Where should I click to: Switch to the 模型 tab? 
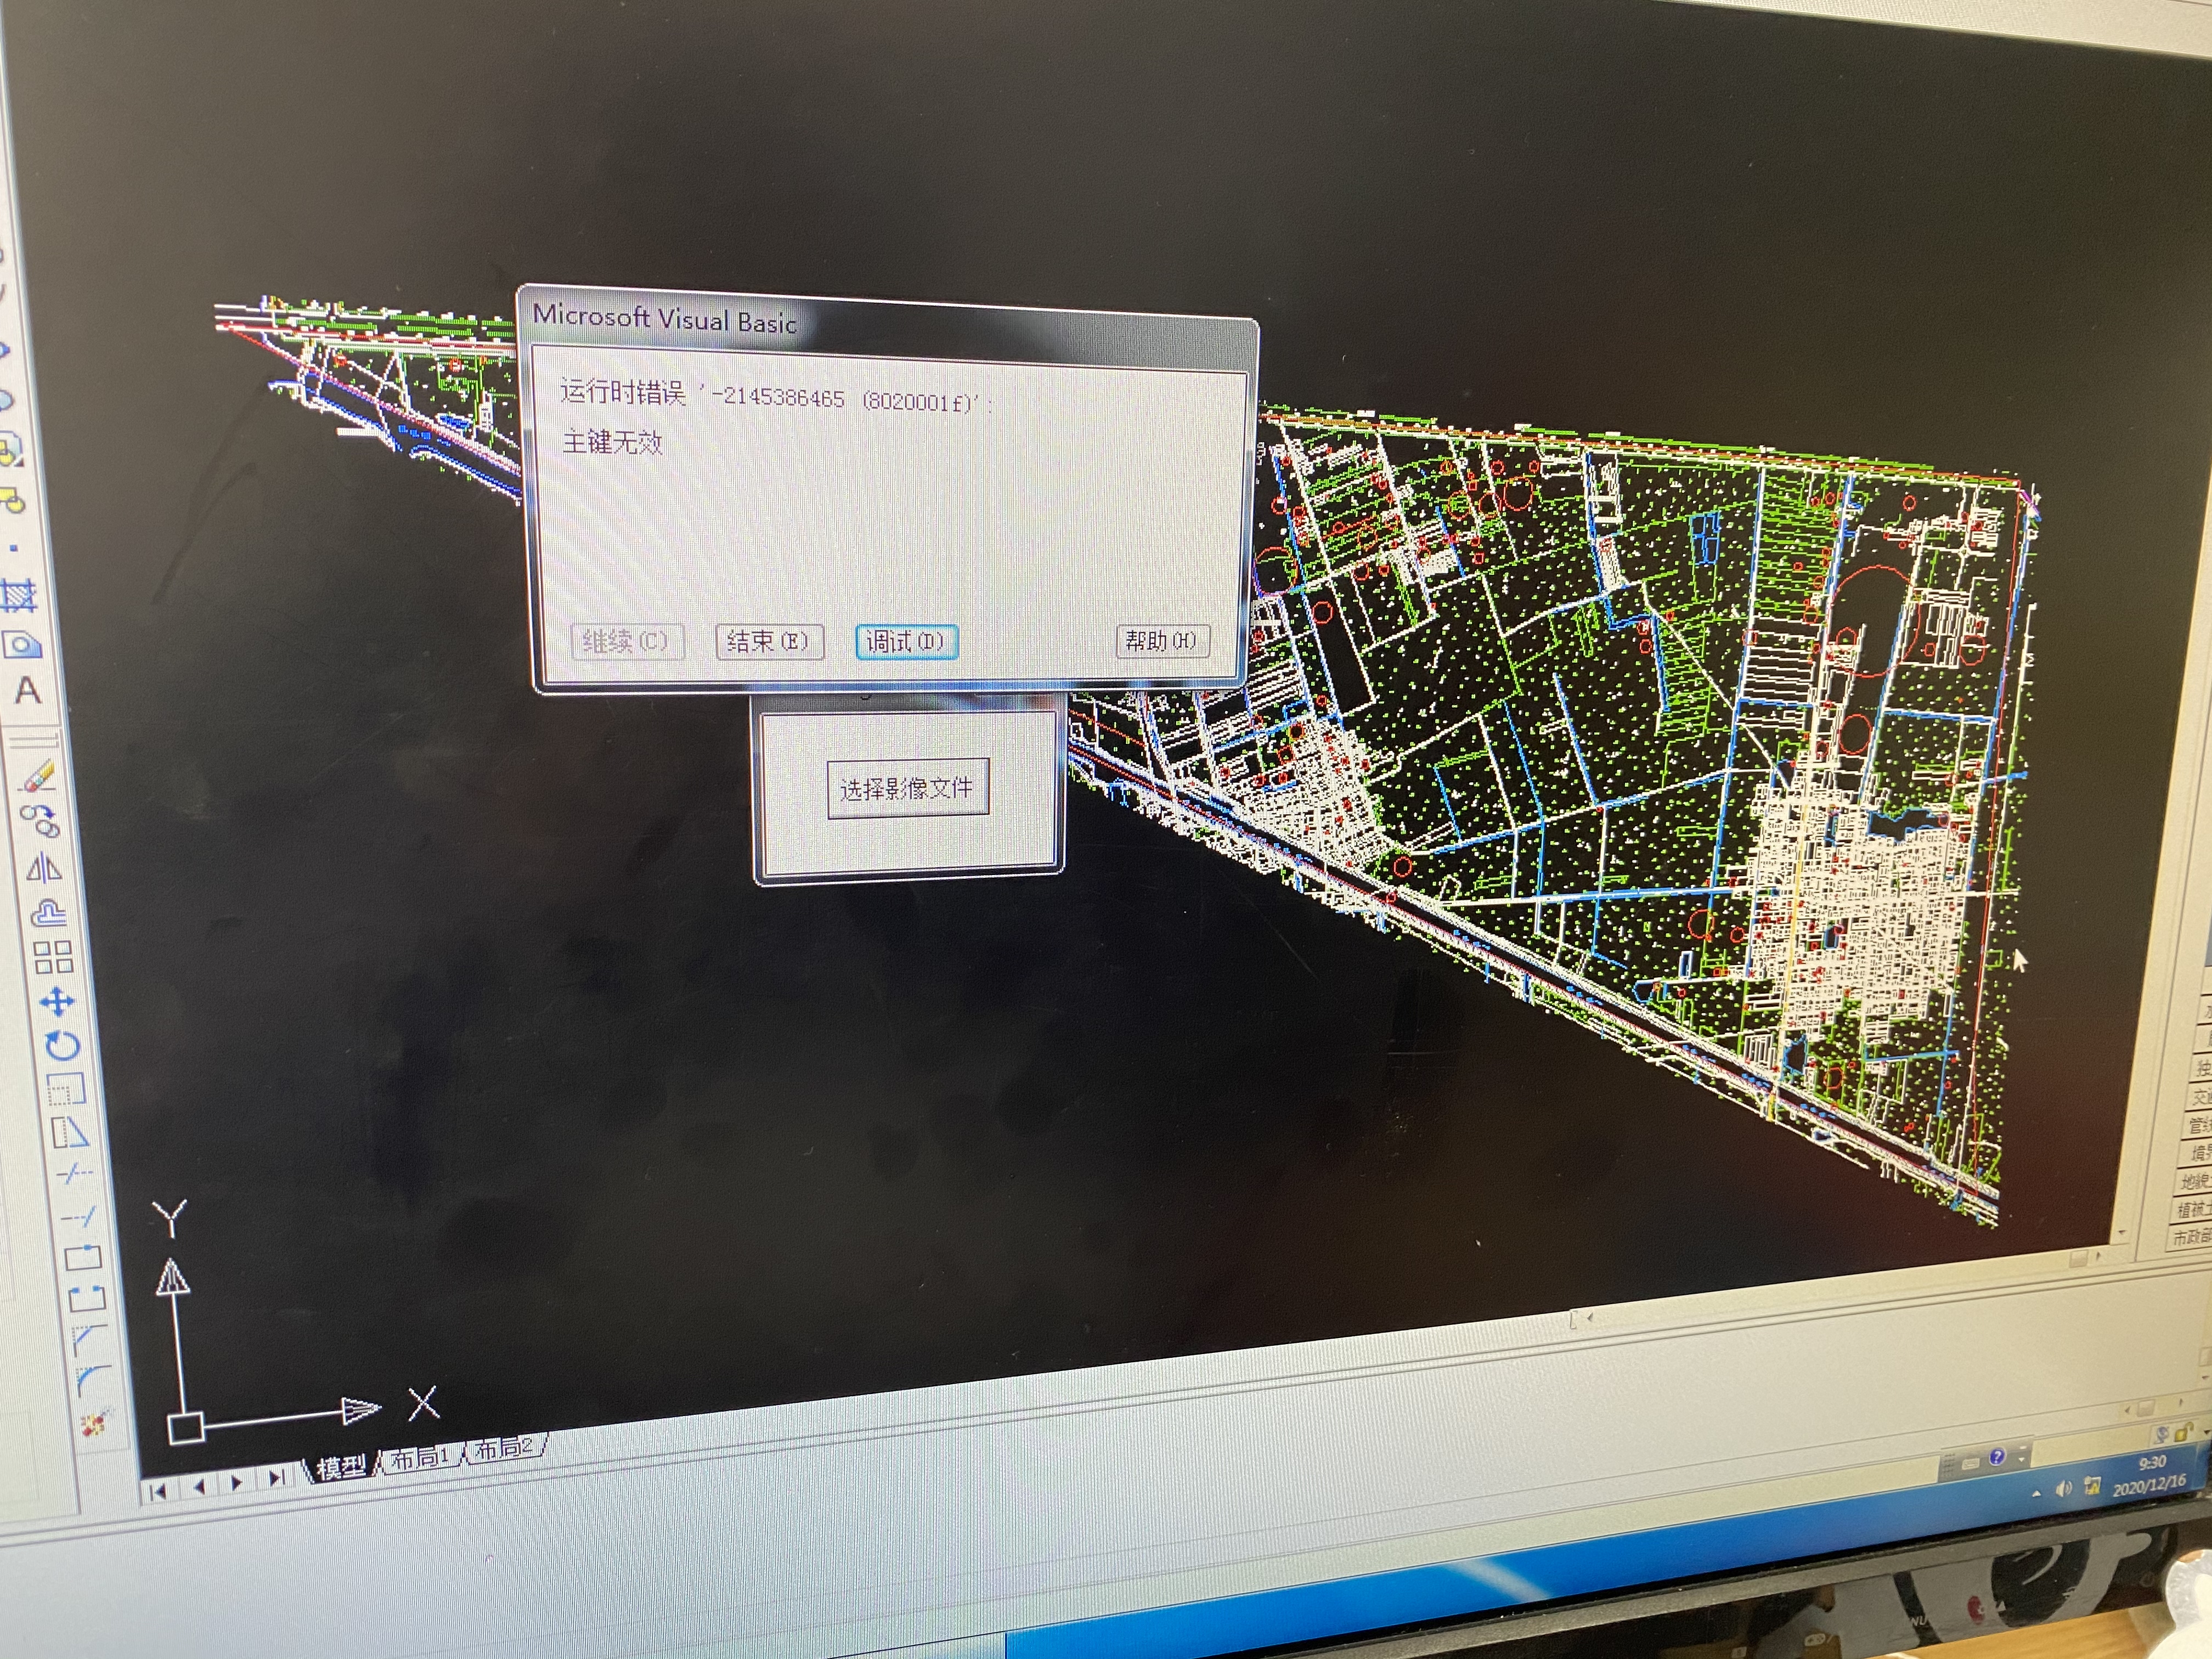[x=341, y=1468]
